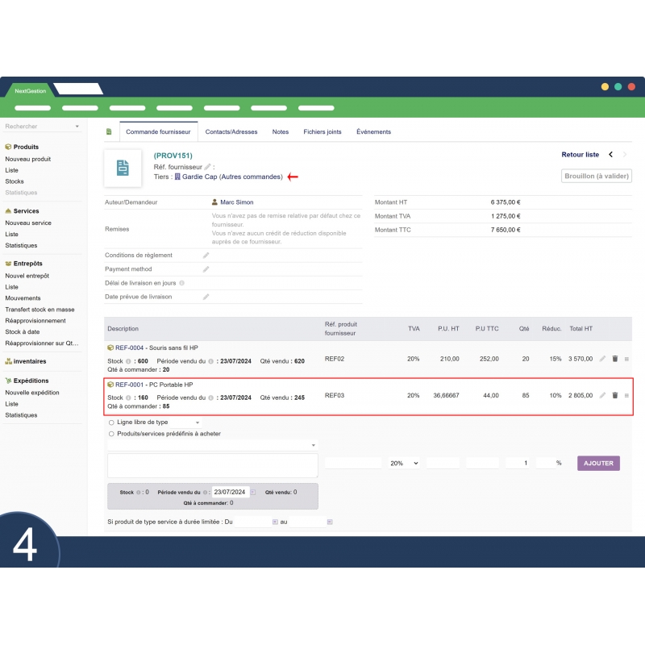The height and width of the screenshot is (645, 645).
Task: Open calendar for service start date Du
Action: [x=275, y=522]
